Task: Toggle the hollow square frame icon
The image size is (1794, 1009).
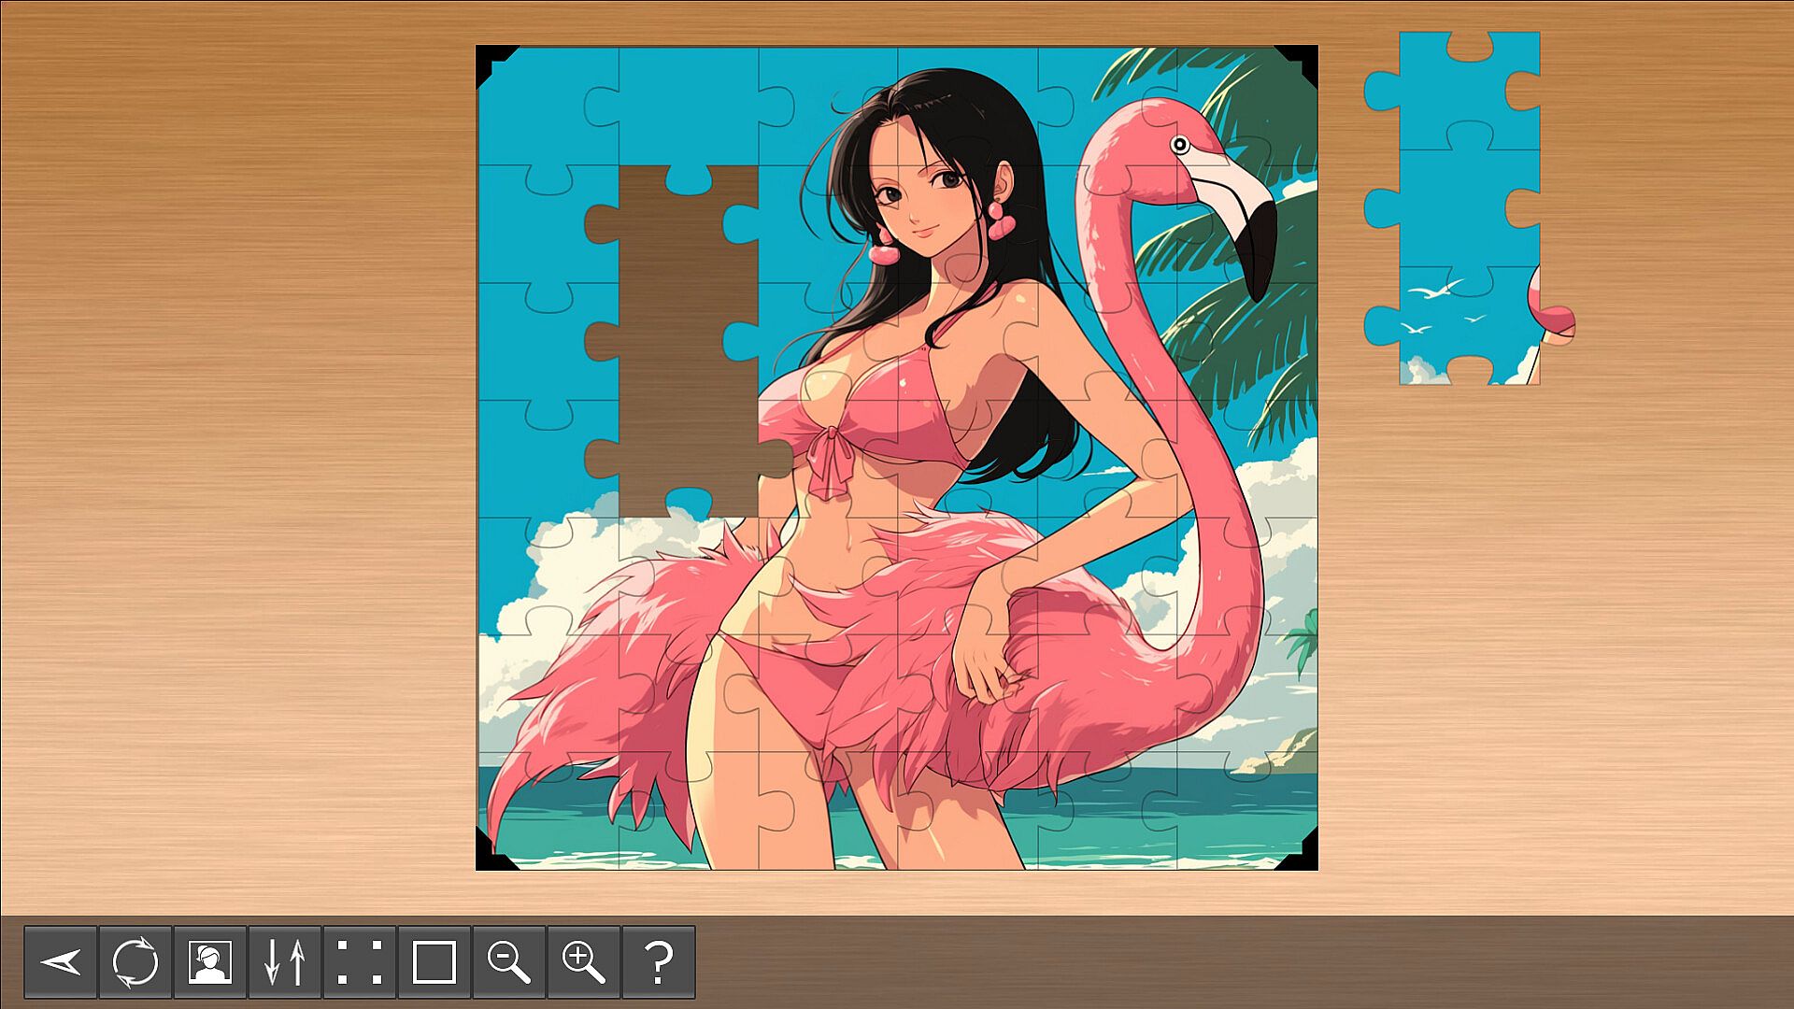Action: tap(434, 961)
